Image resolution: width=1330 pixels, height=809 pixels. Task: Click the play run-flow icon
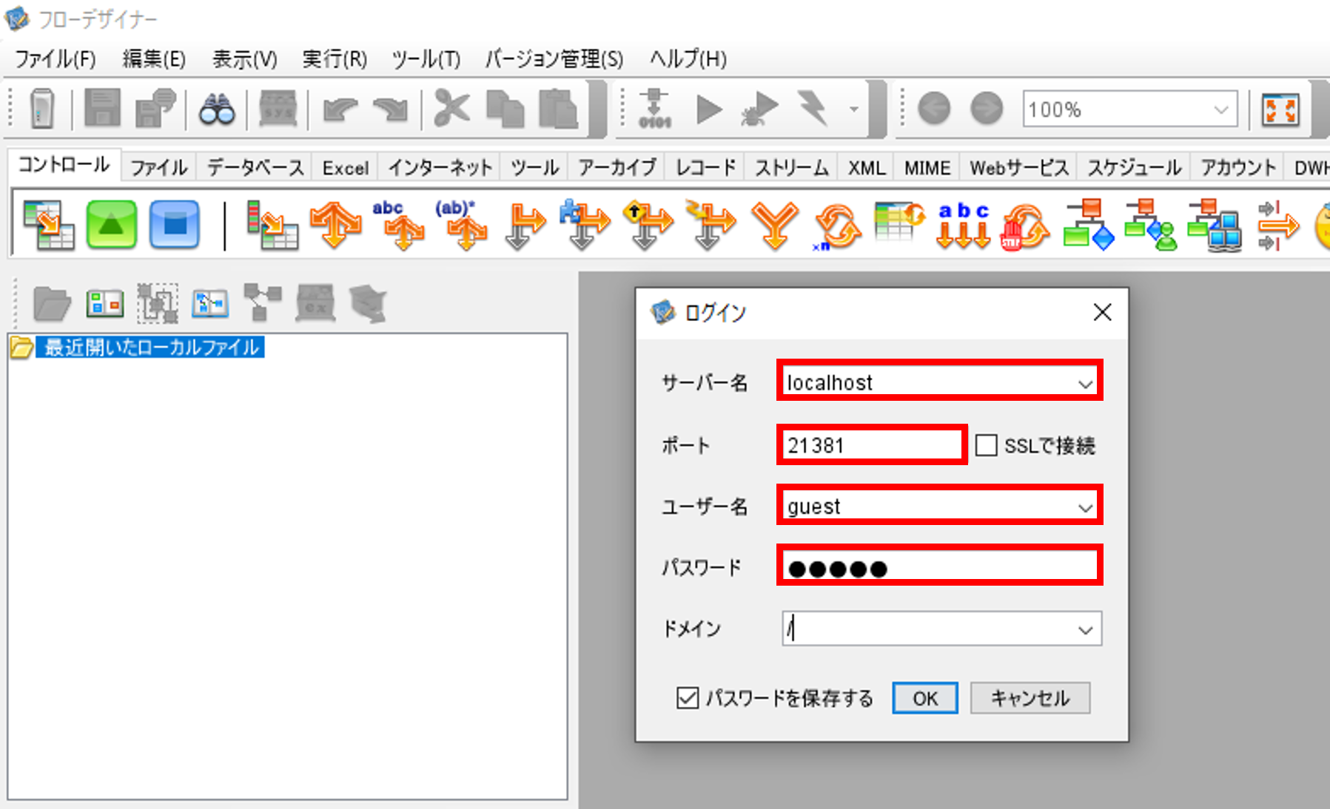(x=709, y=109)
